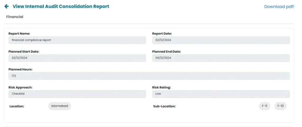Open the Risk Rating Low field
The image size is (302, 127).
[x=221, y=94]
